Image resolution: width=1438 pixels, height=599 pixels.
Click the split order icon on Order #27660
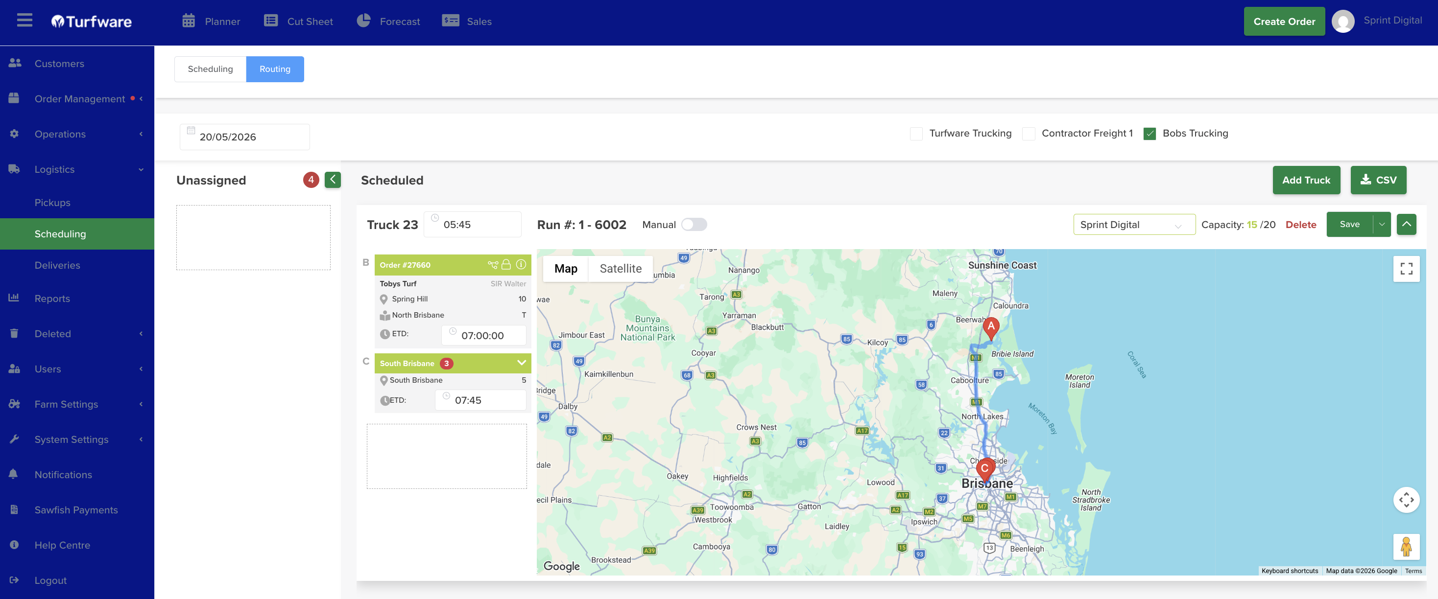point(492,265)
